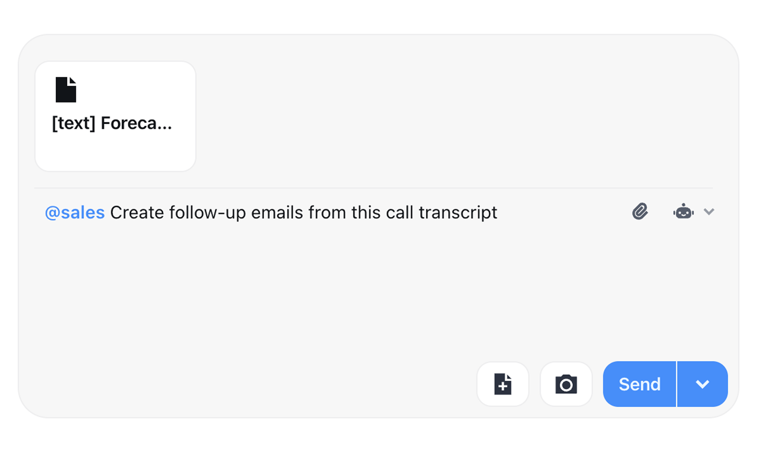Image resolution: width=762 pixels, height=457 pixels.
Task: Click the word 'Create' in the message
Action: pyautogui.click(x=137, y=213)
